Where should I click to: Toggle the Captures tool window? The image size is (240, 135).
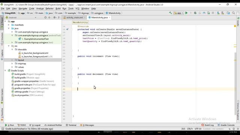[2, 55]
